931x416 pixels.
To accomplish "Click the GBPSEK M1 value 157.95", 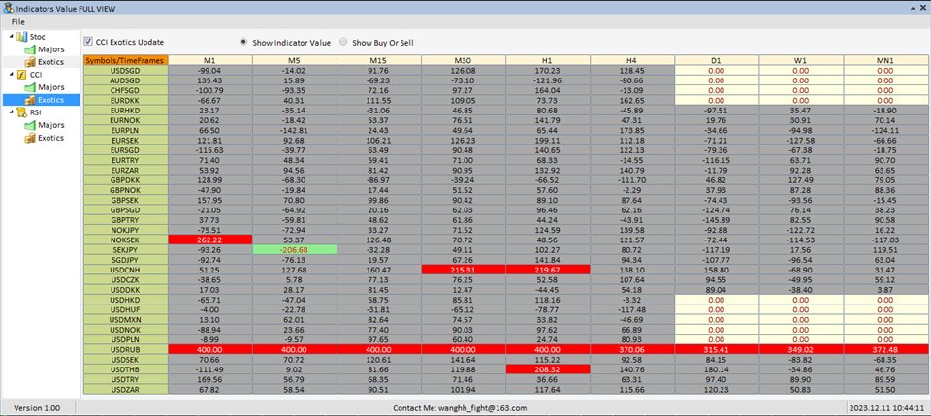I will (x=210, y=200).
